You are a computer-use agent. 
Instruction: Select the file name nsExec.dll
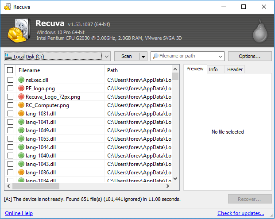pyautogui.click(x=37, y=80)
